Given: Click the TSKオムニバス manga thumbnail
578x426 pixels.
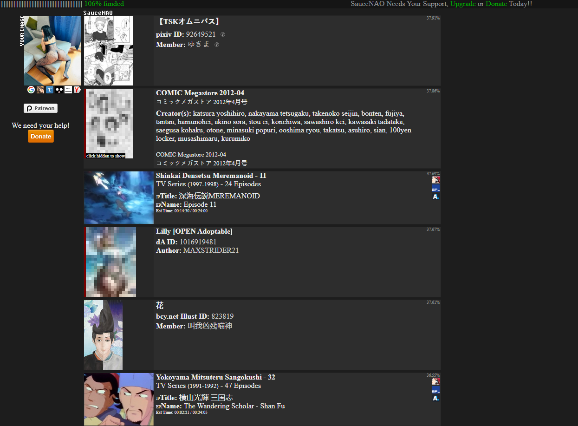Looking at the screenshot, I should [109, 51].
